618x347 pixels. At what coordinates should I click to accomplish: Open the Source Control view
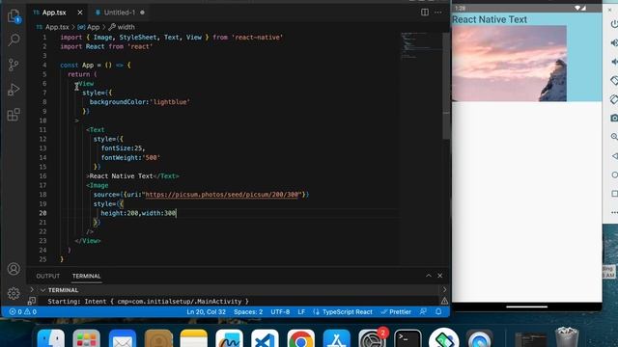tap(14, 65)
